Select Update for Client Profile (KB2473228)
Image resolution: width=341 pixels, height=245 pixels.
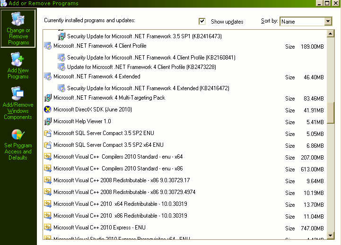point(141,67)
